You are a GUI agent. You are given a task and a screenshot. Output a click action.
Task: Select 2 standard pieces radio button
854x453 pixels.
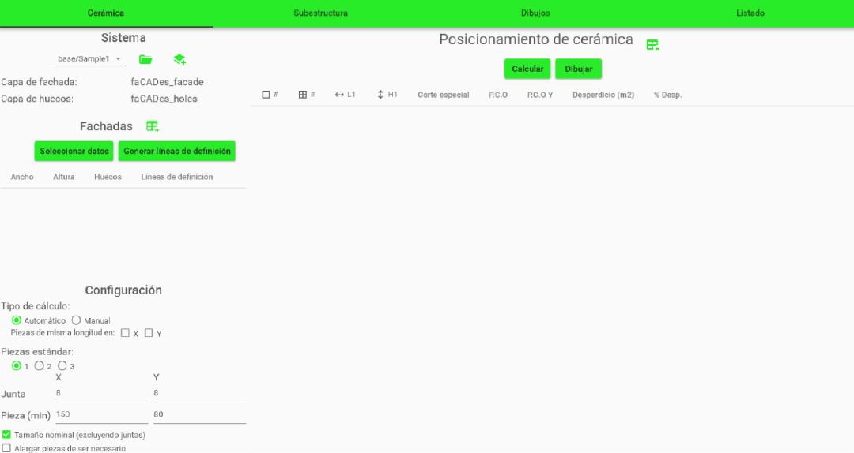point(39,366)
